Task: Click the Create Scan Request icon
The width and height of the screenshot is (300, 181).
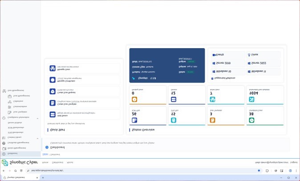Action: click(x=53, y=91)
